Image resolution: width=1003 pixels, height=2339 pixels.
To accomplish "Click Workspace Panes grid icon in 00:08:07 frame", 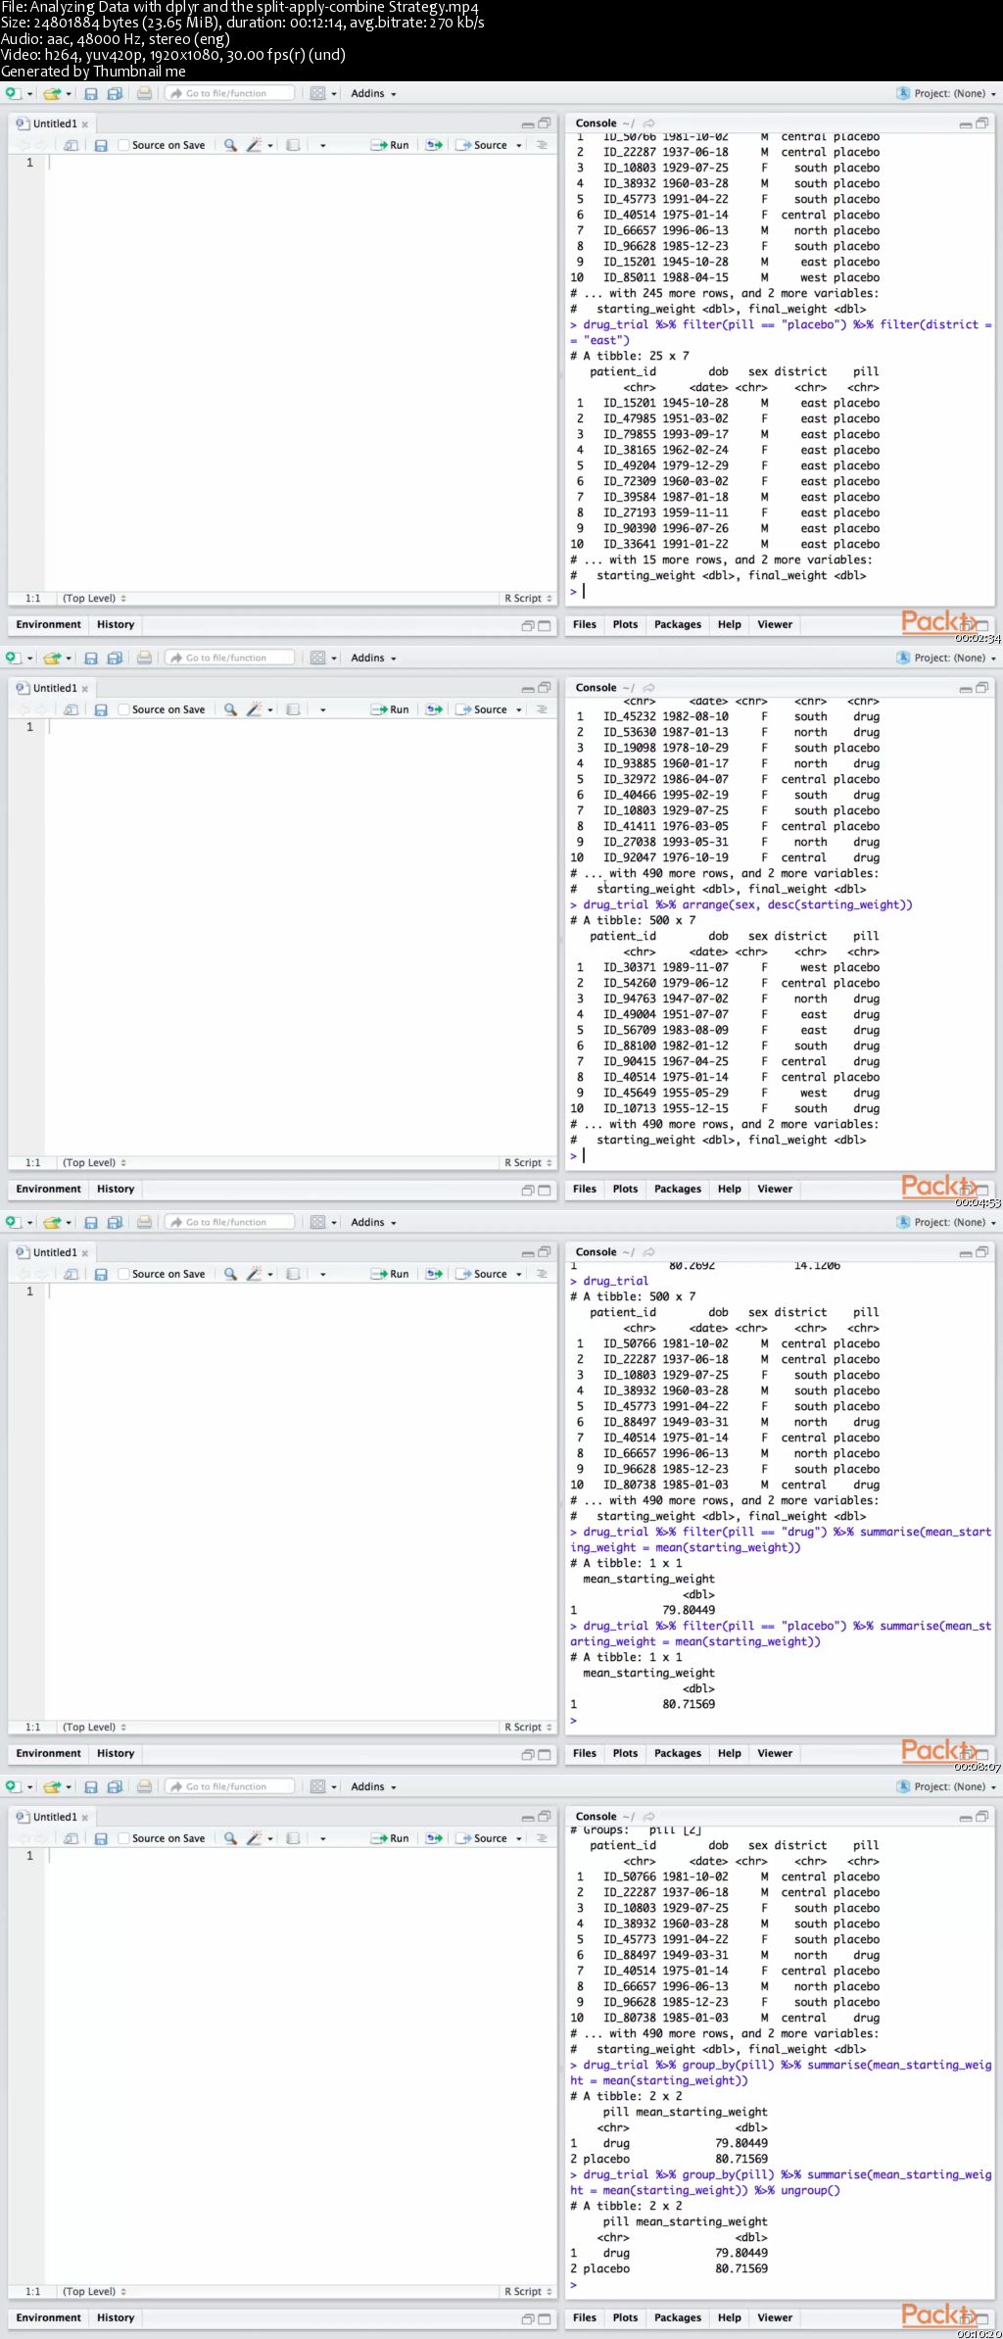I will 317,1223.
